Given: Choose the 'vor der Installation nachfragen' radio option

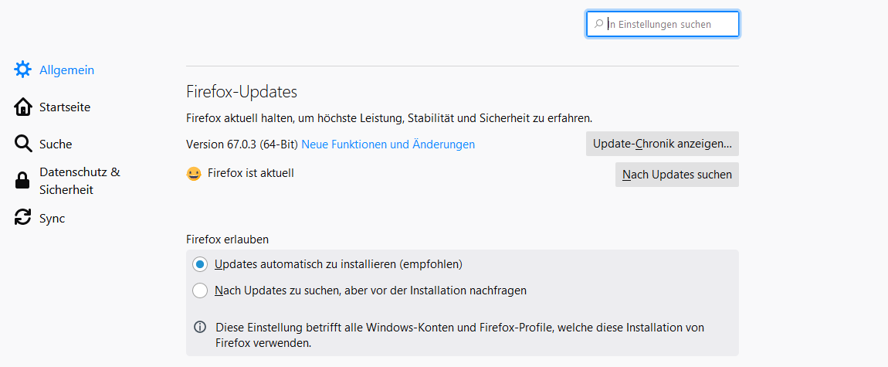Looking at the screenshot, I should [x=200, y=291].
